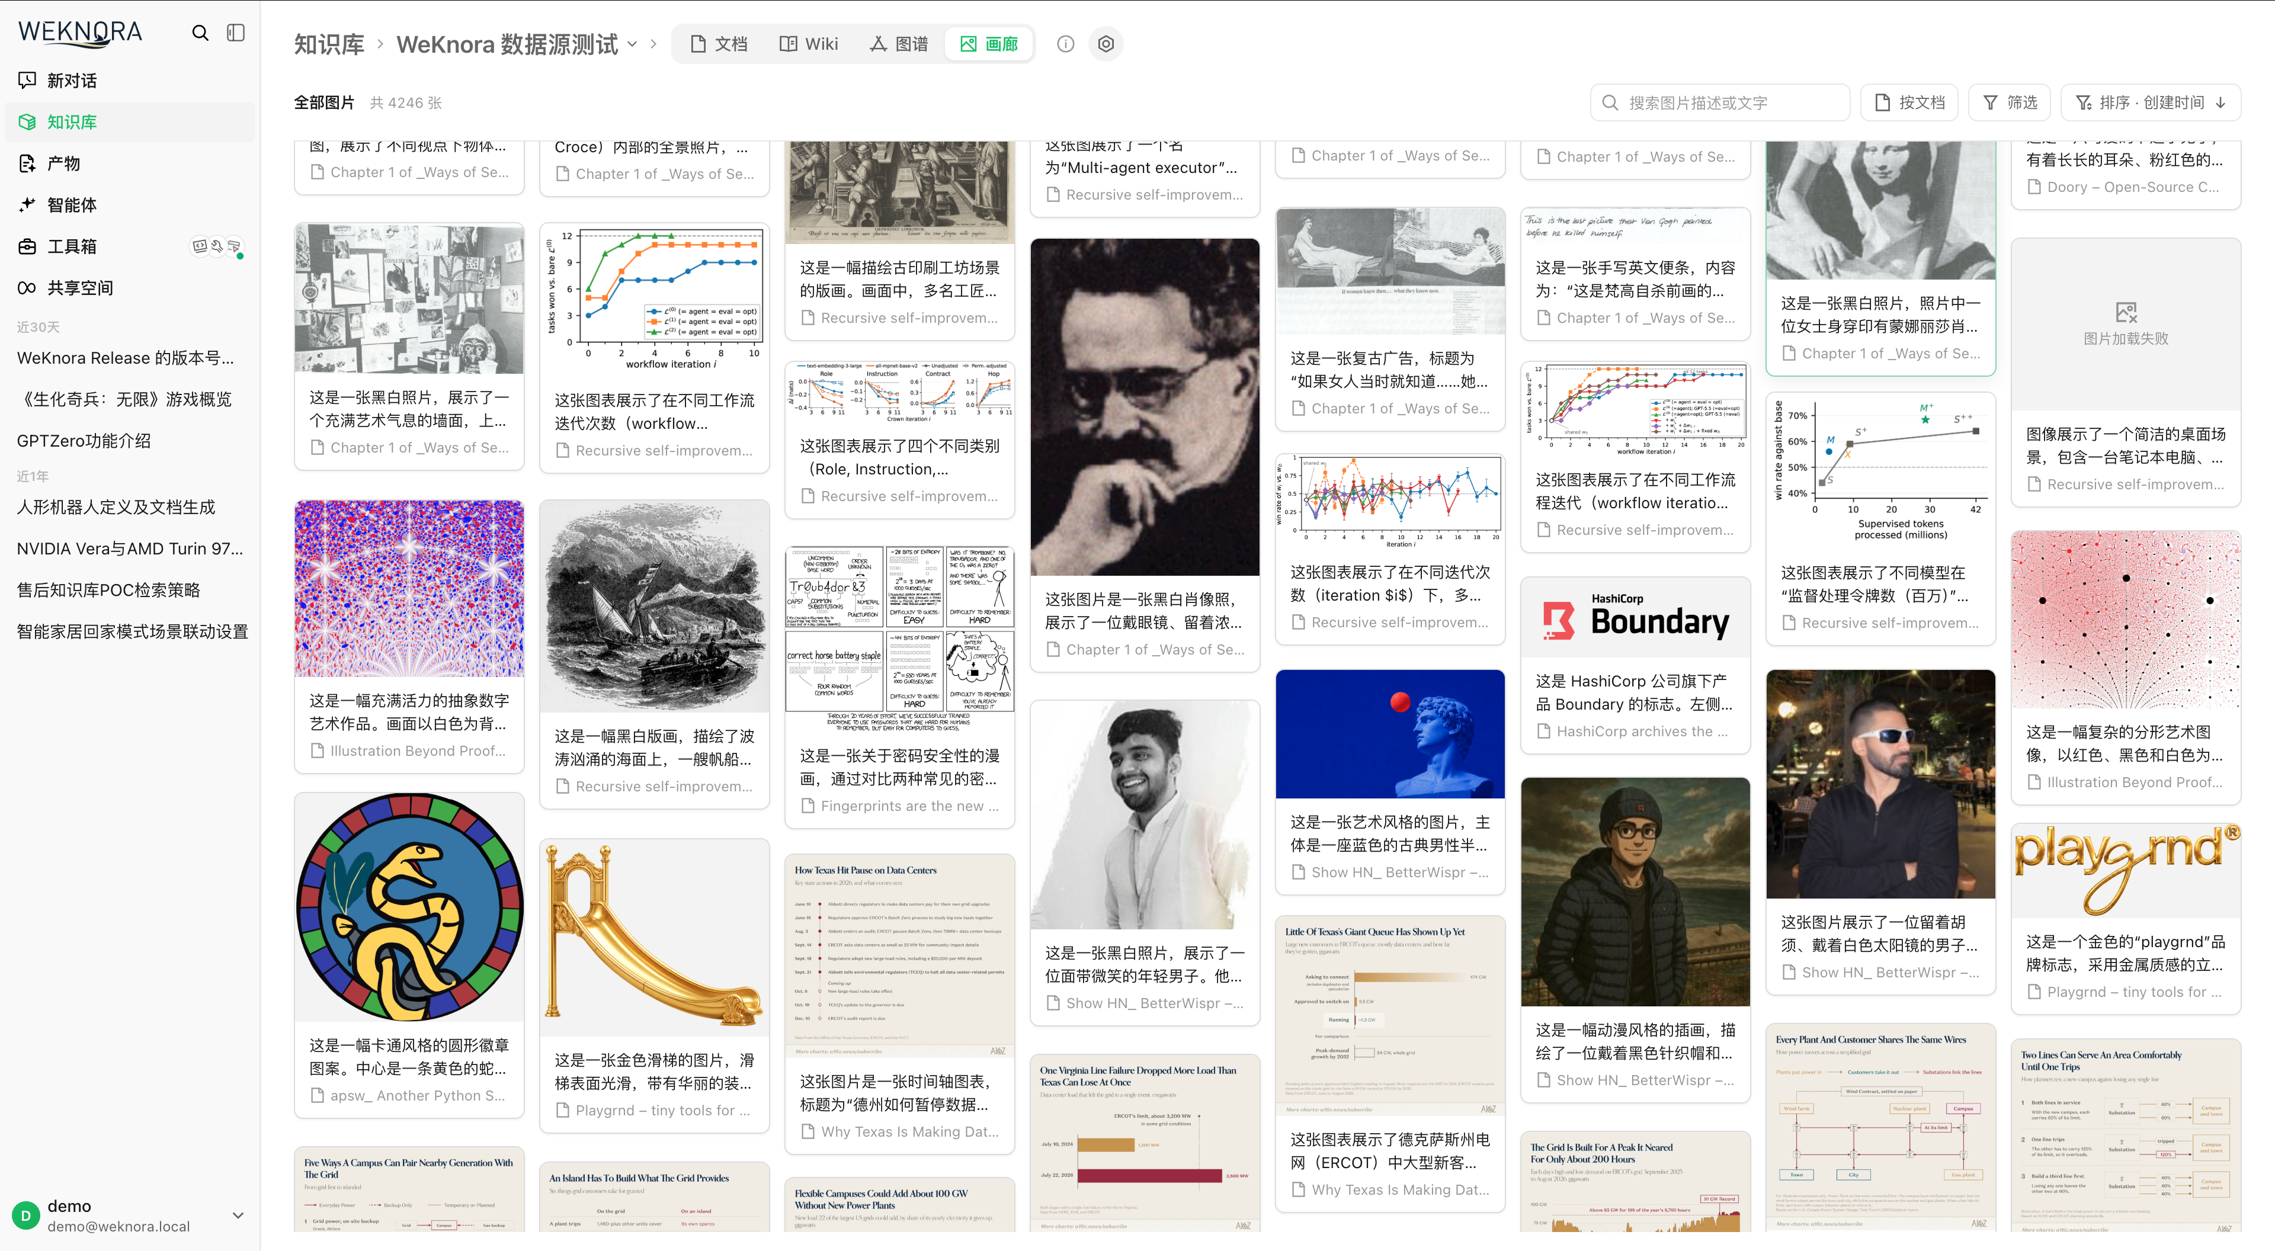Open the 工具箱 sidebar item
Viewport: 2275px width, 1251px height.
tap(130, 246)
